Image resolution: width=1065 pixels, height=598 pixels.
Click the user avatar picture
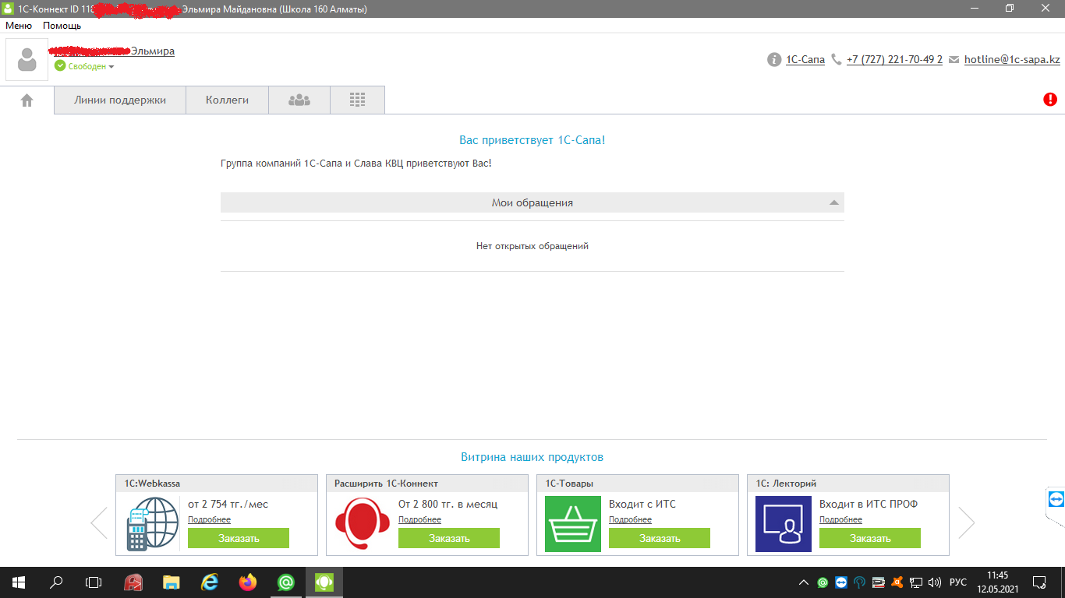[x=27, y=59]
